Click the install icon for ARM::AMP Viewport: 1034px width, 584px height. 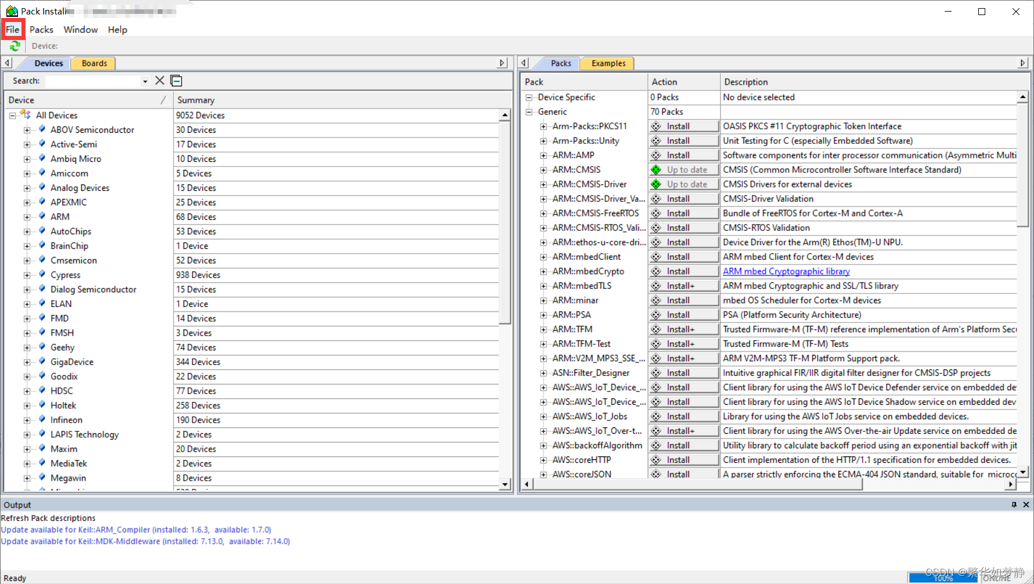[656, 155]
